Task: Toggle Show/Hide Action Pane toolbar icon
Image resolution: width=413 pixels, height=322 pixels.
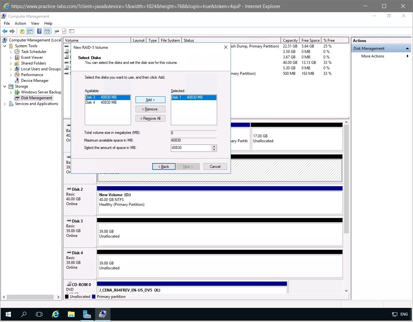Action: click(x=47, y=31)
